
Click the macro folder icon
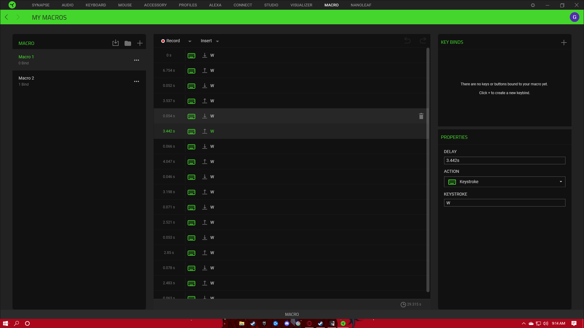pyautogui.click(x=128, y=43)
